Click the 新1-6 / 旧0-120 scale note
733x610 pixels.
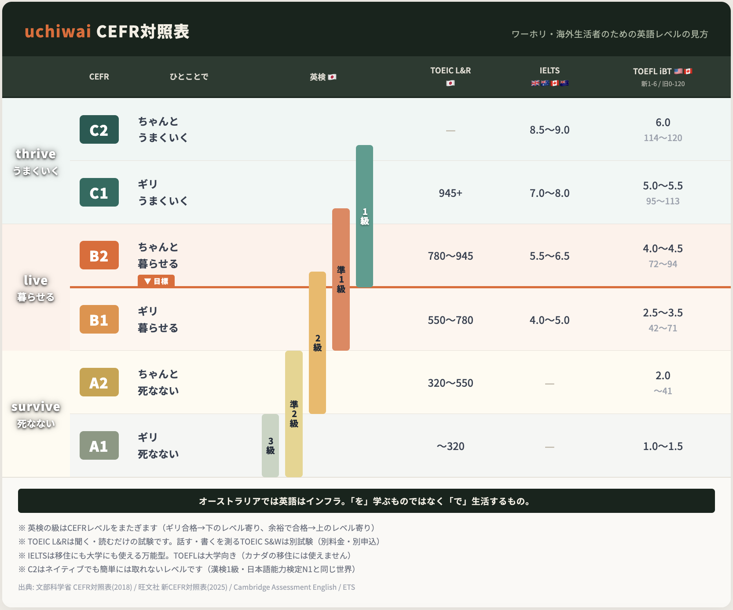coord(663,84)
